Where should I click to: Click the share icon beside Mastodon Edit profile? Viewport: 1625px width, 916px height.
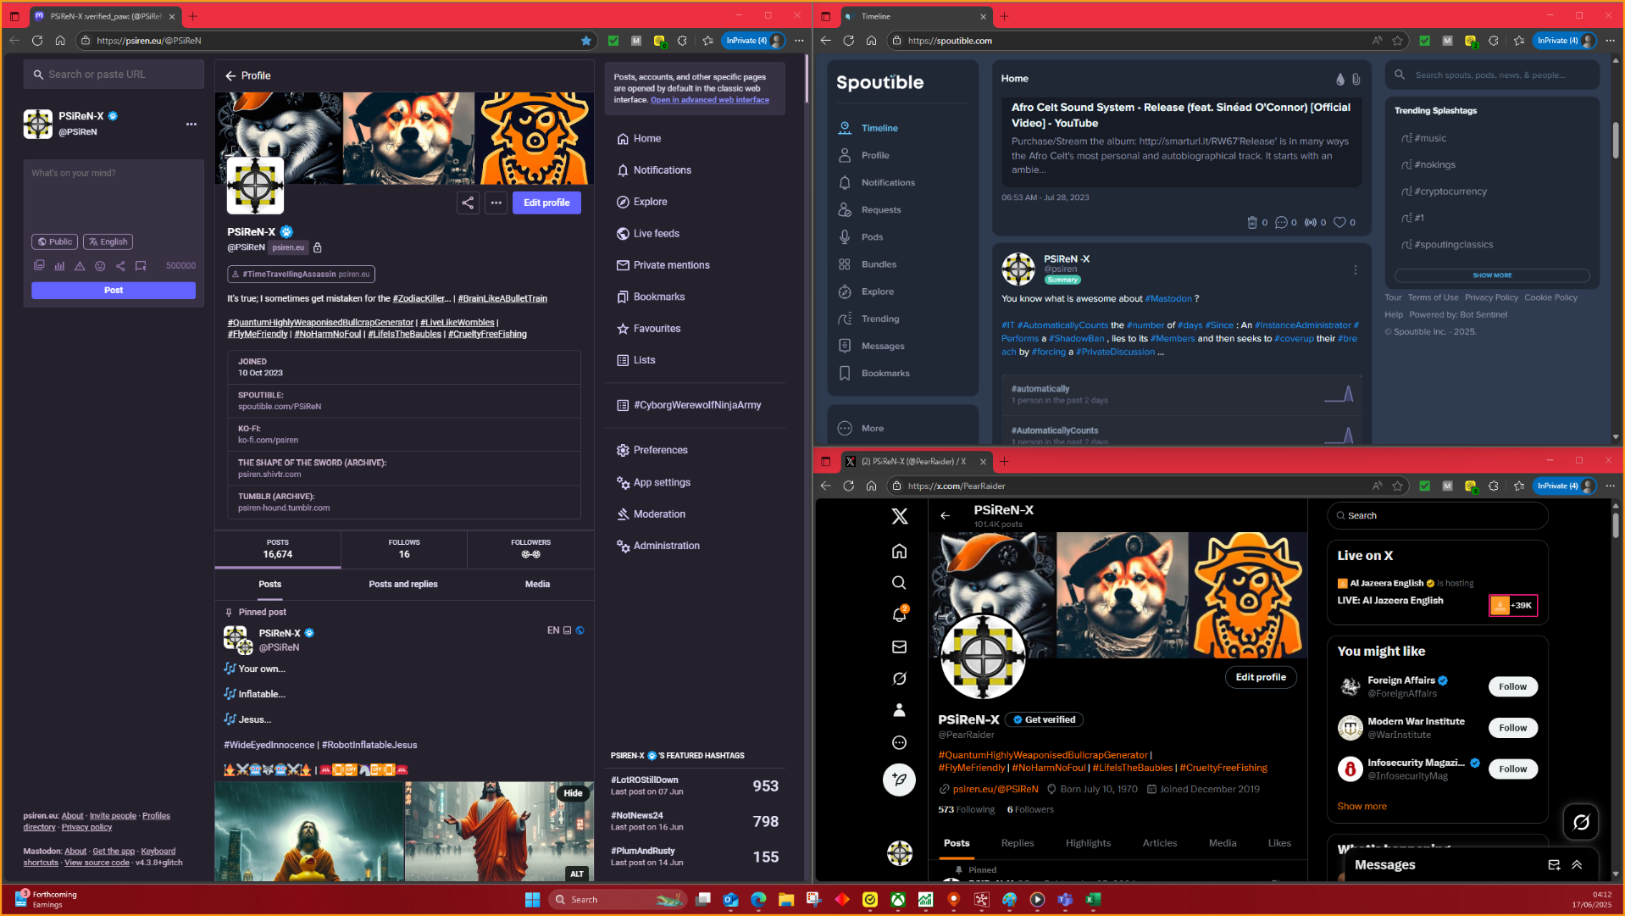coord(468,203)
